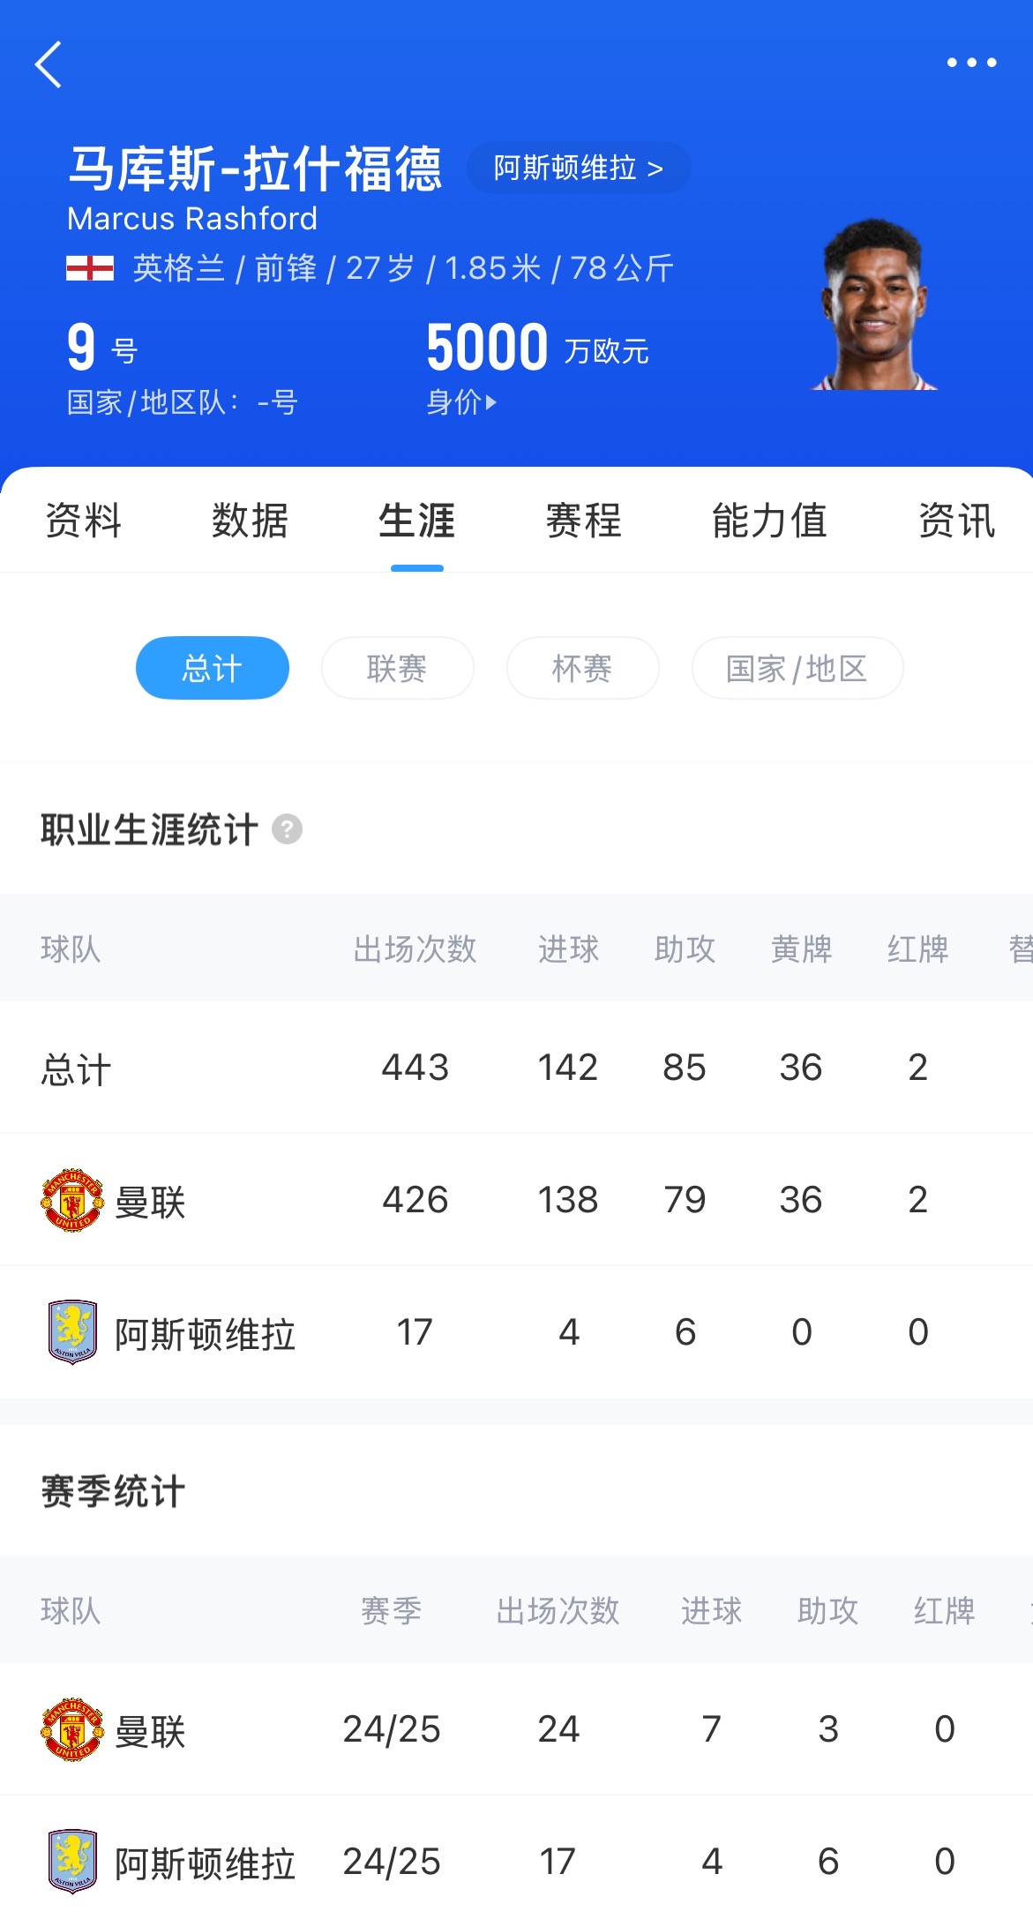Tap the England flag icon
1033x1919 pixels.
pyautogui.click(x=90, y=268)
